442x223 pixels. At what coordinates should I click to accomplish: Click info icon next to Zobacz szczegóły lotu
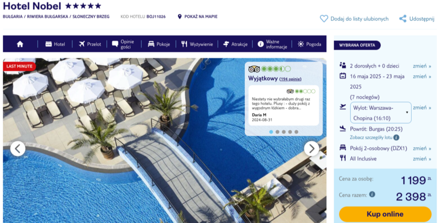point(396,137)
